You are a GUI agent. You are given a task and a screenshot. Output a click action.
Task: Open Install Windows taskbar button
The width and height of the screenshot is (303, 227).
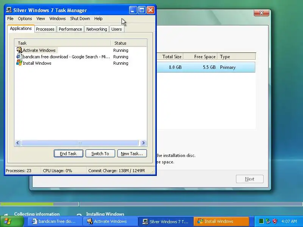point(221,221)
